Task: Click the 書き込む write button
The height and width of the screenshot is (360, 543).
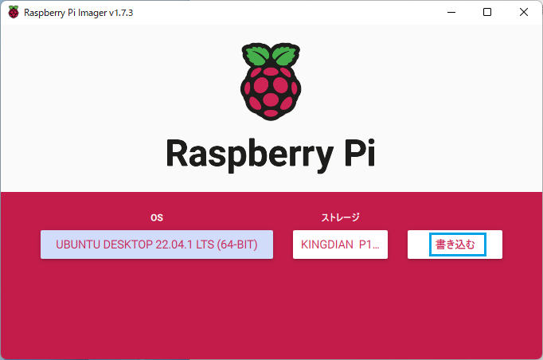Action: (x=455, y=245)
